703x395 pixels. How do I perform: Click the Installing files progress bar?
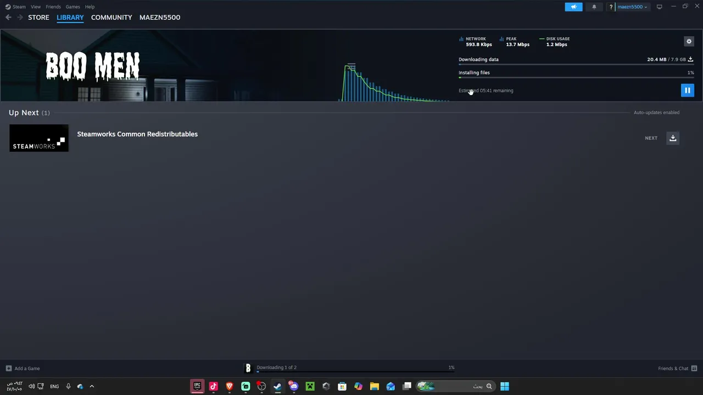tap(576, 77)
